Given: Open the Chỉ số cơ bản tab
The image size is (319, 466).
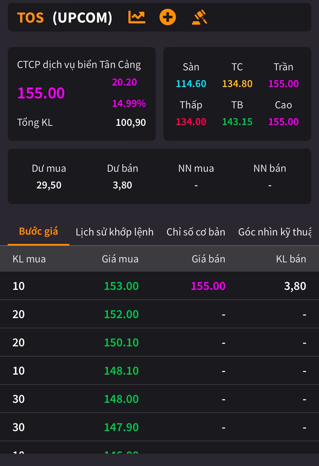Looking at the screenshot, I should pyautogui.click(x=196, y=232).
